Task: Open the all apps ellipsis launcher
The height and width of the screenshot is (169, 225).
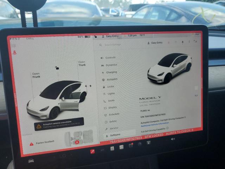Action: [102, 150]
